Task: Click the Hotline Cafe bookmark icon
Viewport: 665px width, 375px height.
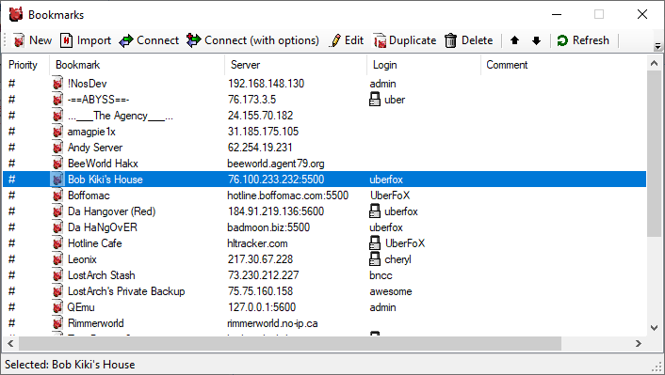Action: pyautogui.click(x=57, y=243)
